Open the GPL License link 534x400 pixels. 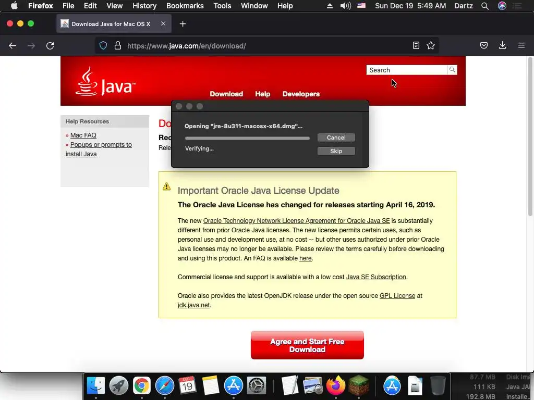(397, 296)
